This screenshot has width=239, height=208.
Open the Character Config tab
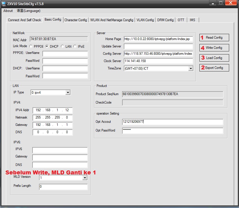76,20
